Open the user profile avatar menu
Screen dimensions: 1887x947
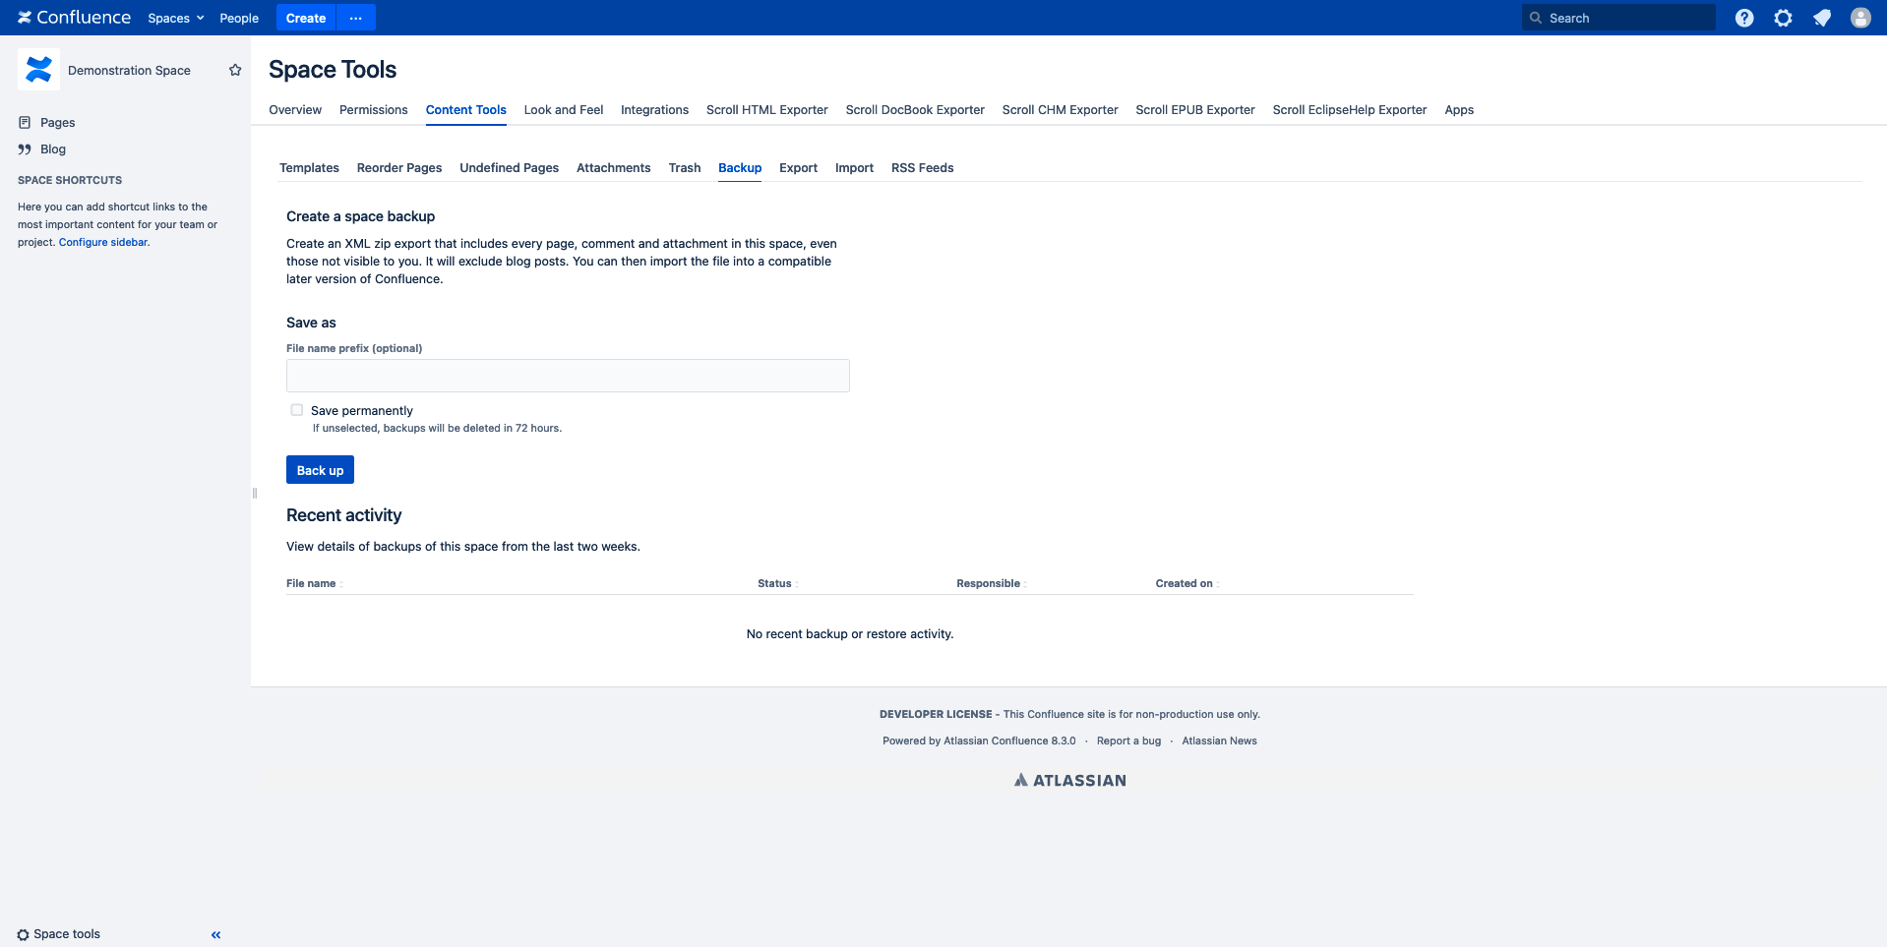point(1859,18)
